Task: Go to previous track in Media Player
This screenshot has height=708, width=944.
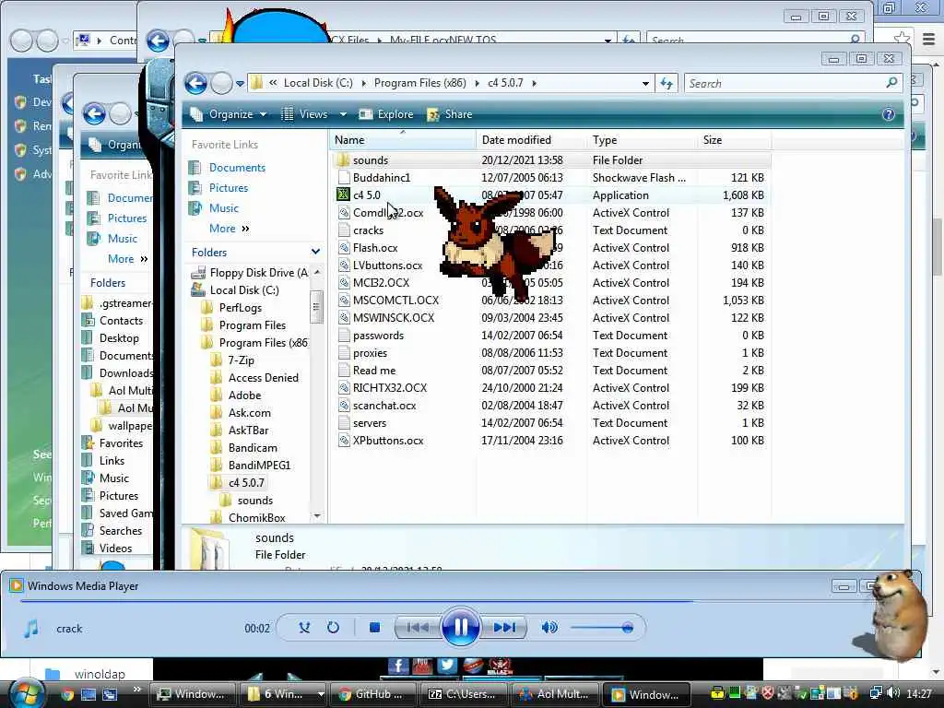Action: [x=418, y=628]
